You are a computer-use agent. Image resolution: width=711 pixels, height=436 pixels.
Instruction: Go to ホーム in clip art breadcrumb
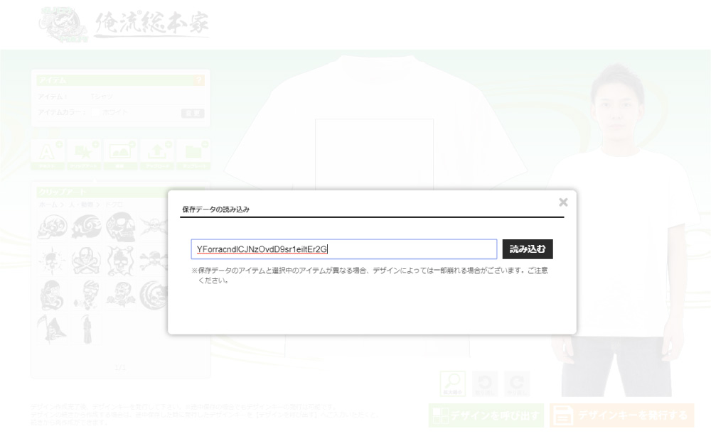(x=48, y=205)
